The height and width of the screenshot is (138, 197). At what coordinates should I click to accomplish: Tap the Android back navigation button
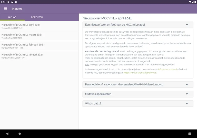pos(7,134)
